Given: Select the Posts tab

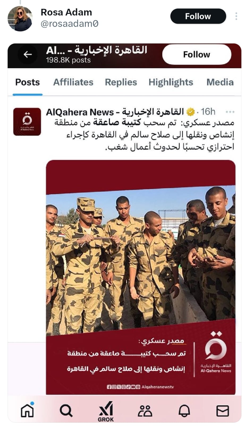Looking at the screenshot, I should 27,82.
